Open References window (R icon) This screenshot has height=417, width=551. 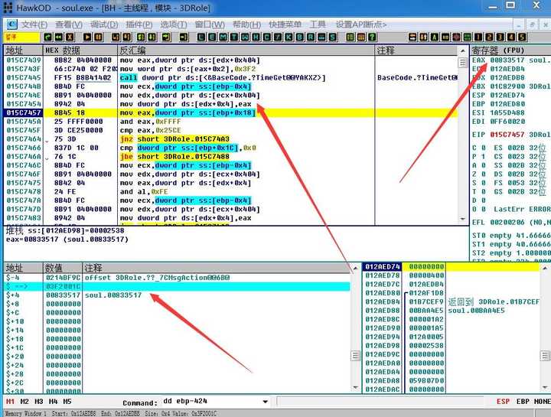[x=310, y=37]
